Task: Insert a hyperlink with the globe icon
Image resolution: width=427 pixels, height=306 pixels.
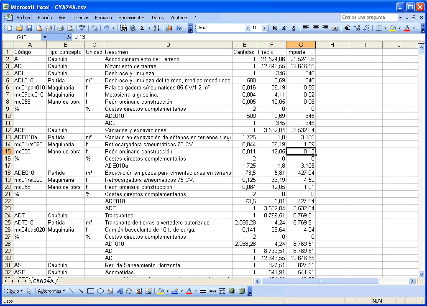Action: pyautogui.click(x=133, y=28)
